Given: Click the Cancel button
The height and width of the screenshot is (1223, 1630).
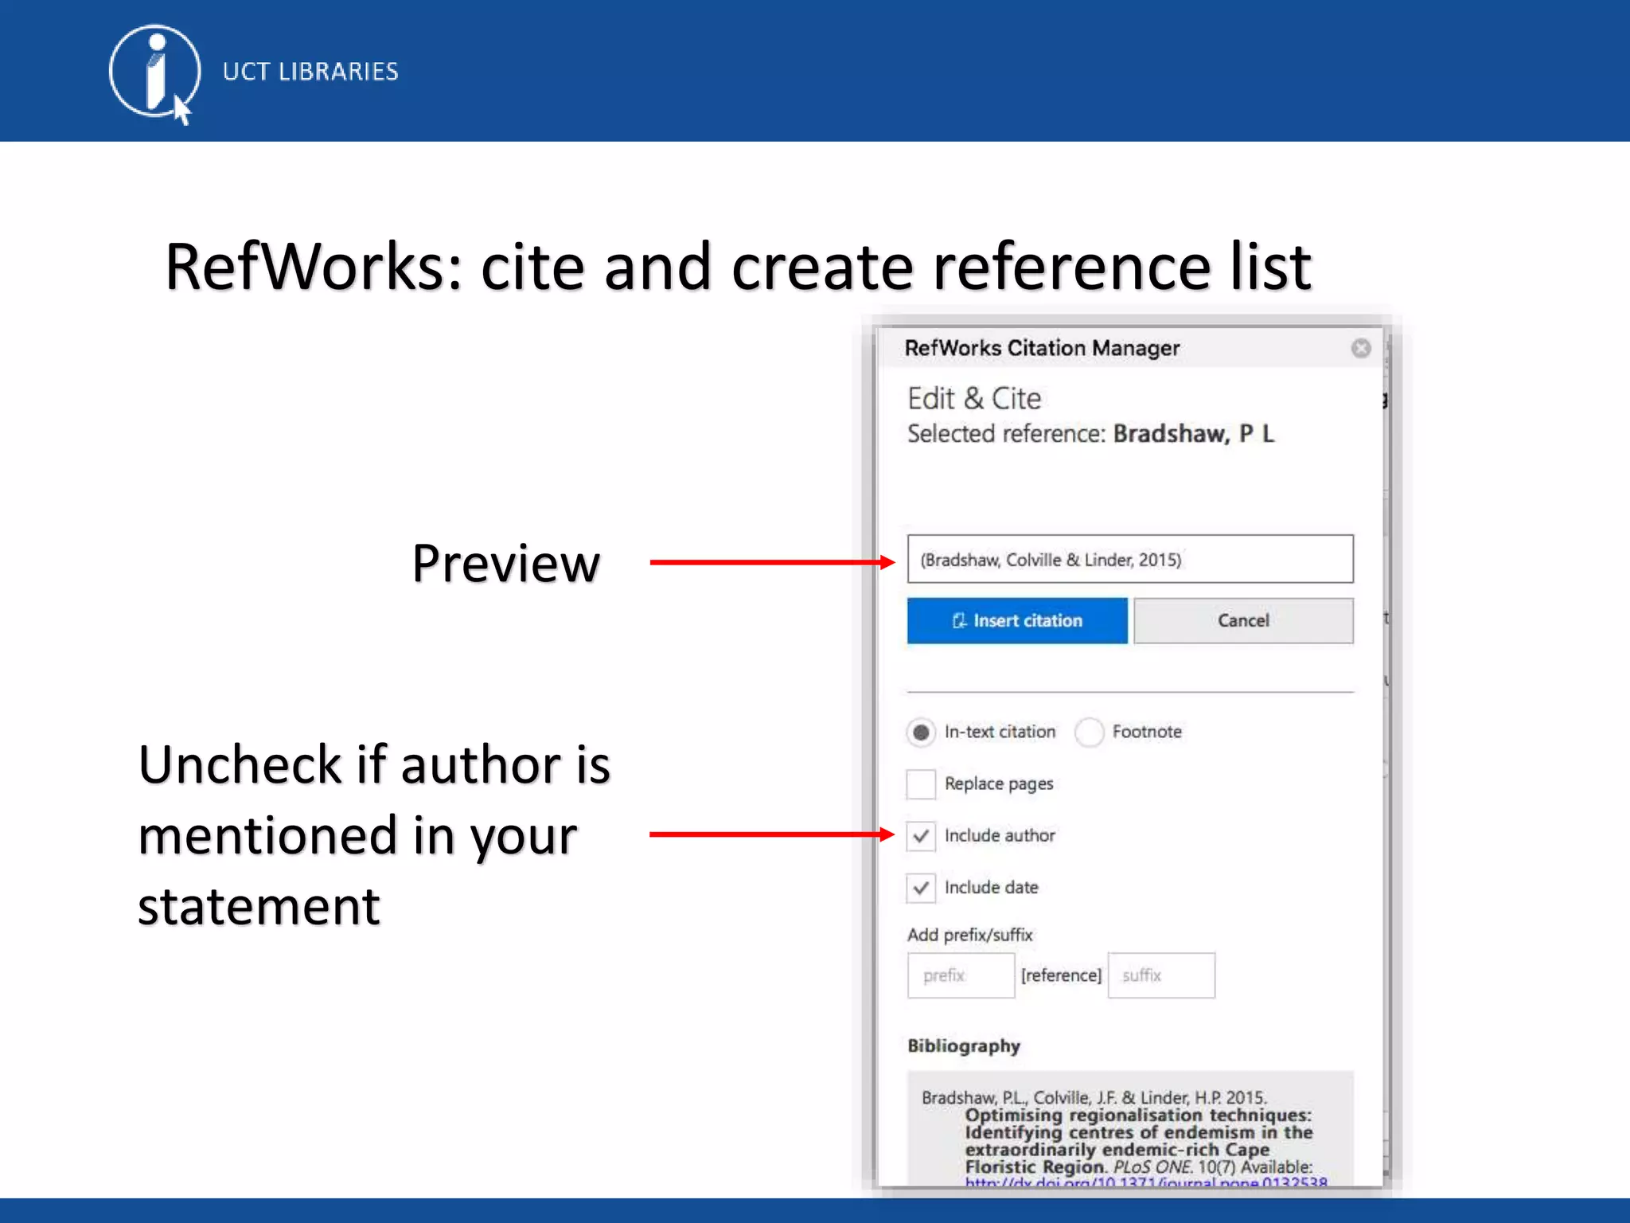Looking at the screenshot, I should 1243,620.
